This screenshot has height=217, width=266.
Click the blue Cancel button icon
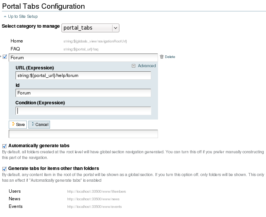[33, 124]
